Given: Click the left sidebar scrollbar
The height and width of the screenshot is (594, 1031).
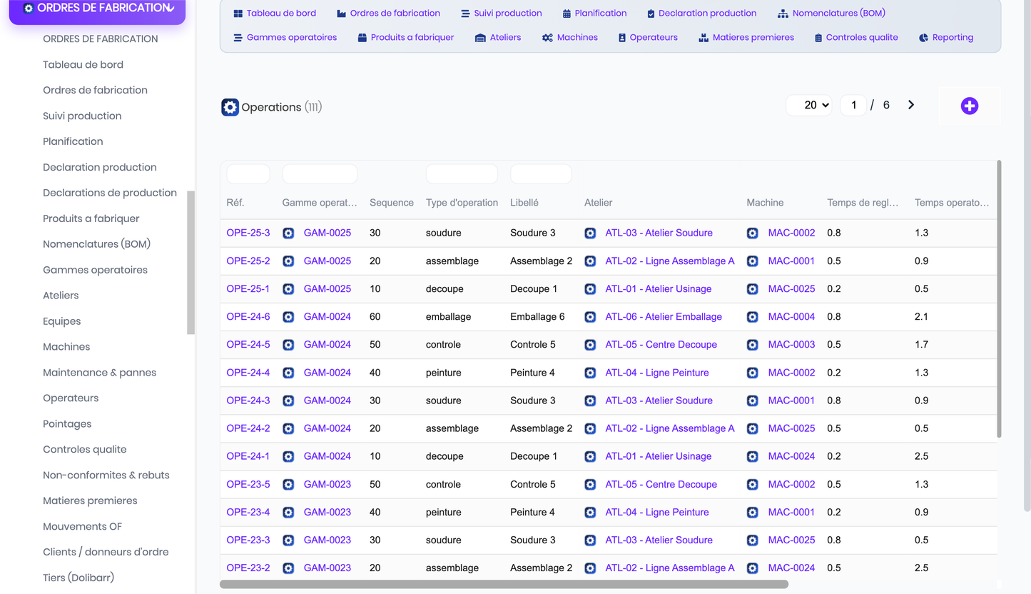Looking at the screenshot, I should pyautogui.click(x=191, y=263).
